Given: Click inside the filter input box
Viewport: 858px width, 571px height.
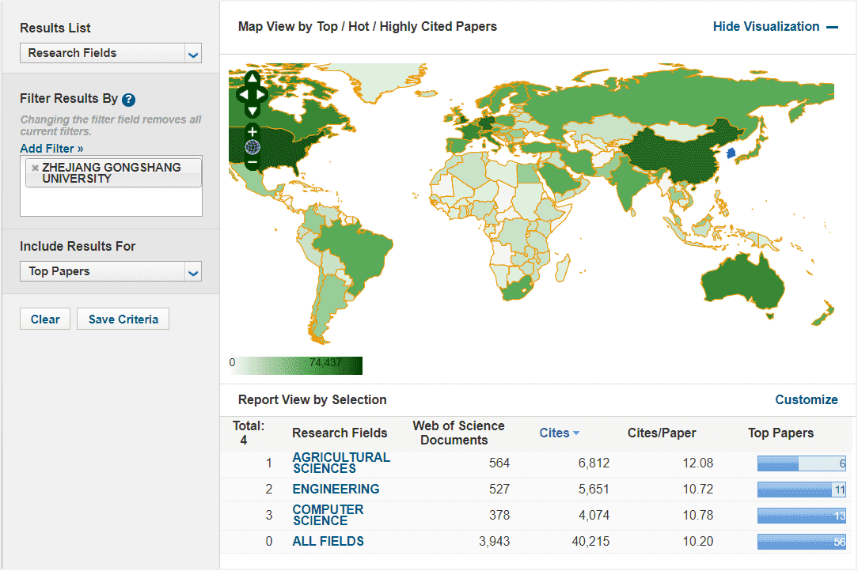Looking at the screenshot, I should click(x=111, y=202).
